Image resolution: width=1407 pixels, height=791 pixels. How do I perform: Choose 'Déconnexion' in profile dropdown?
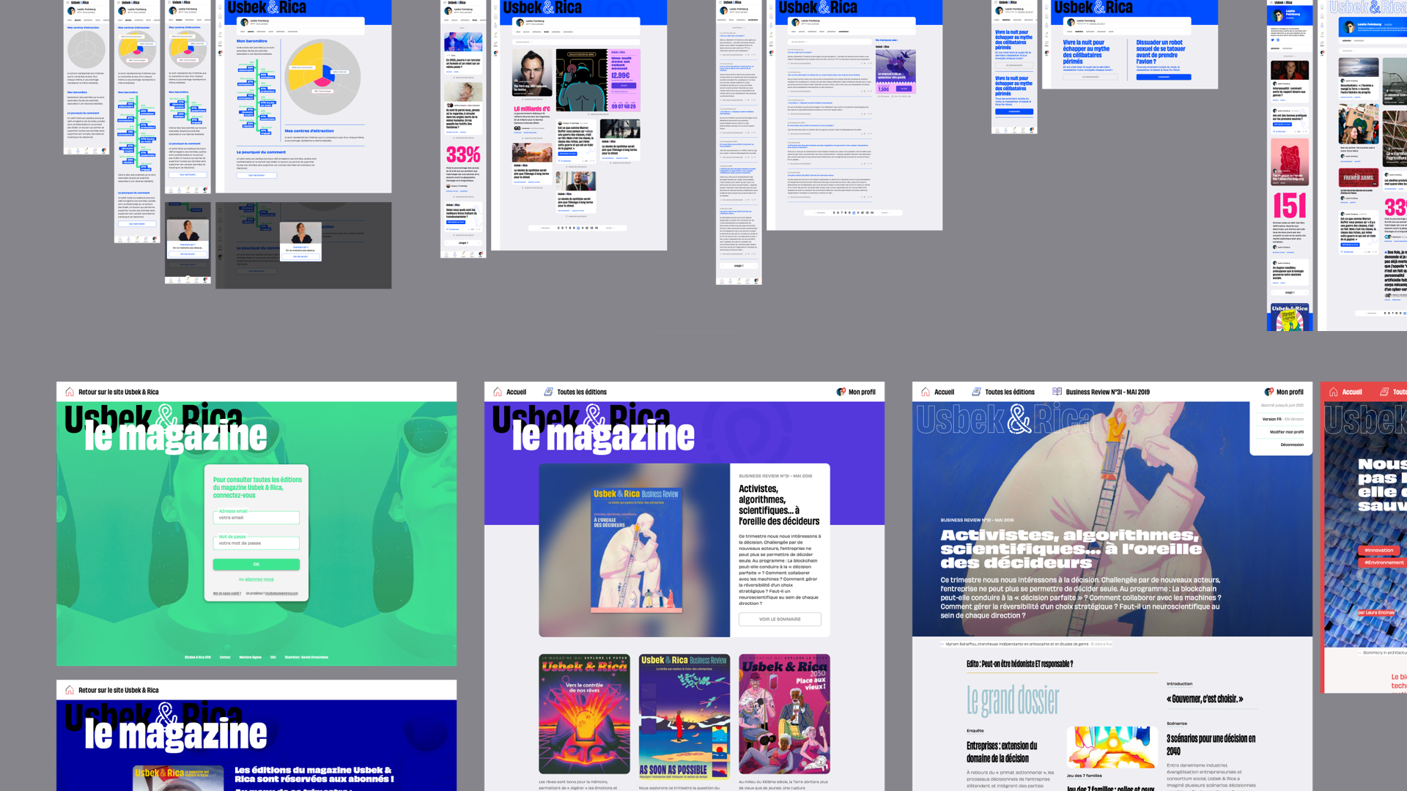tap(1292, 445)
